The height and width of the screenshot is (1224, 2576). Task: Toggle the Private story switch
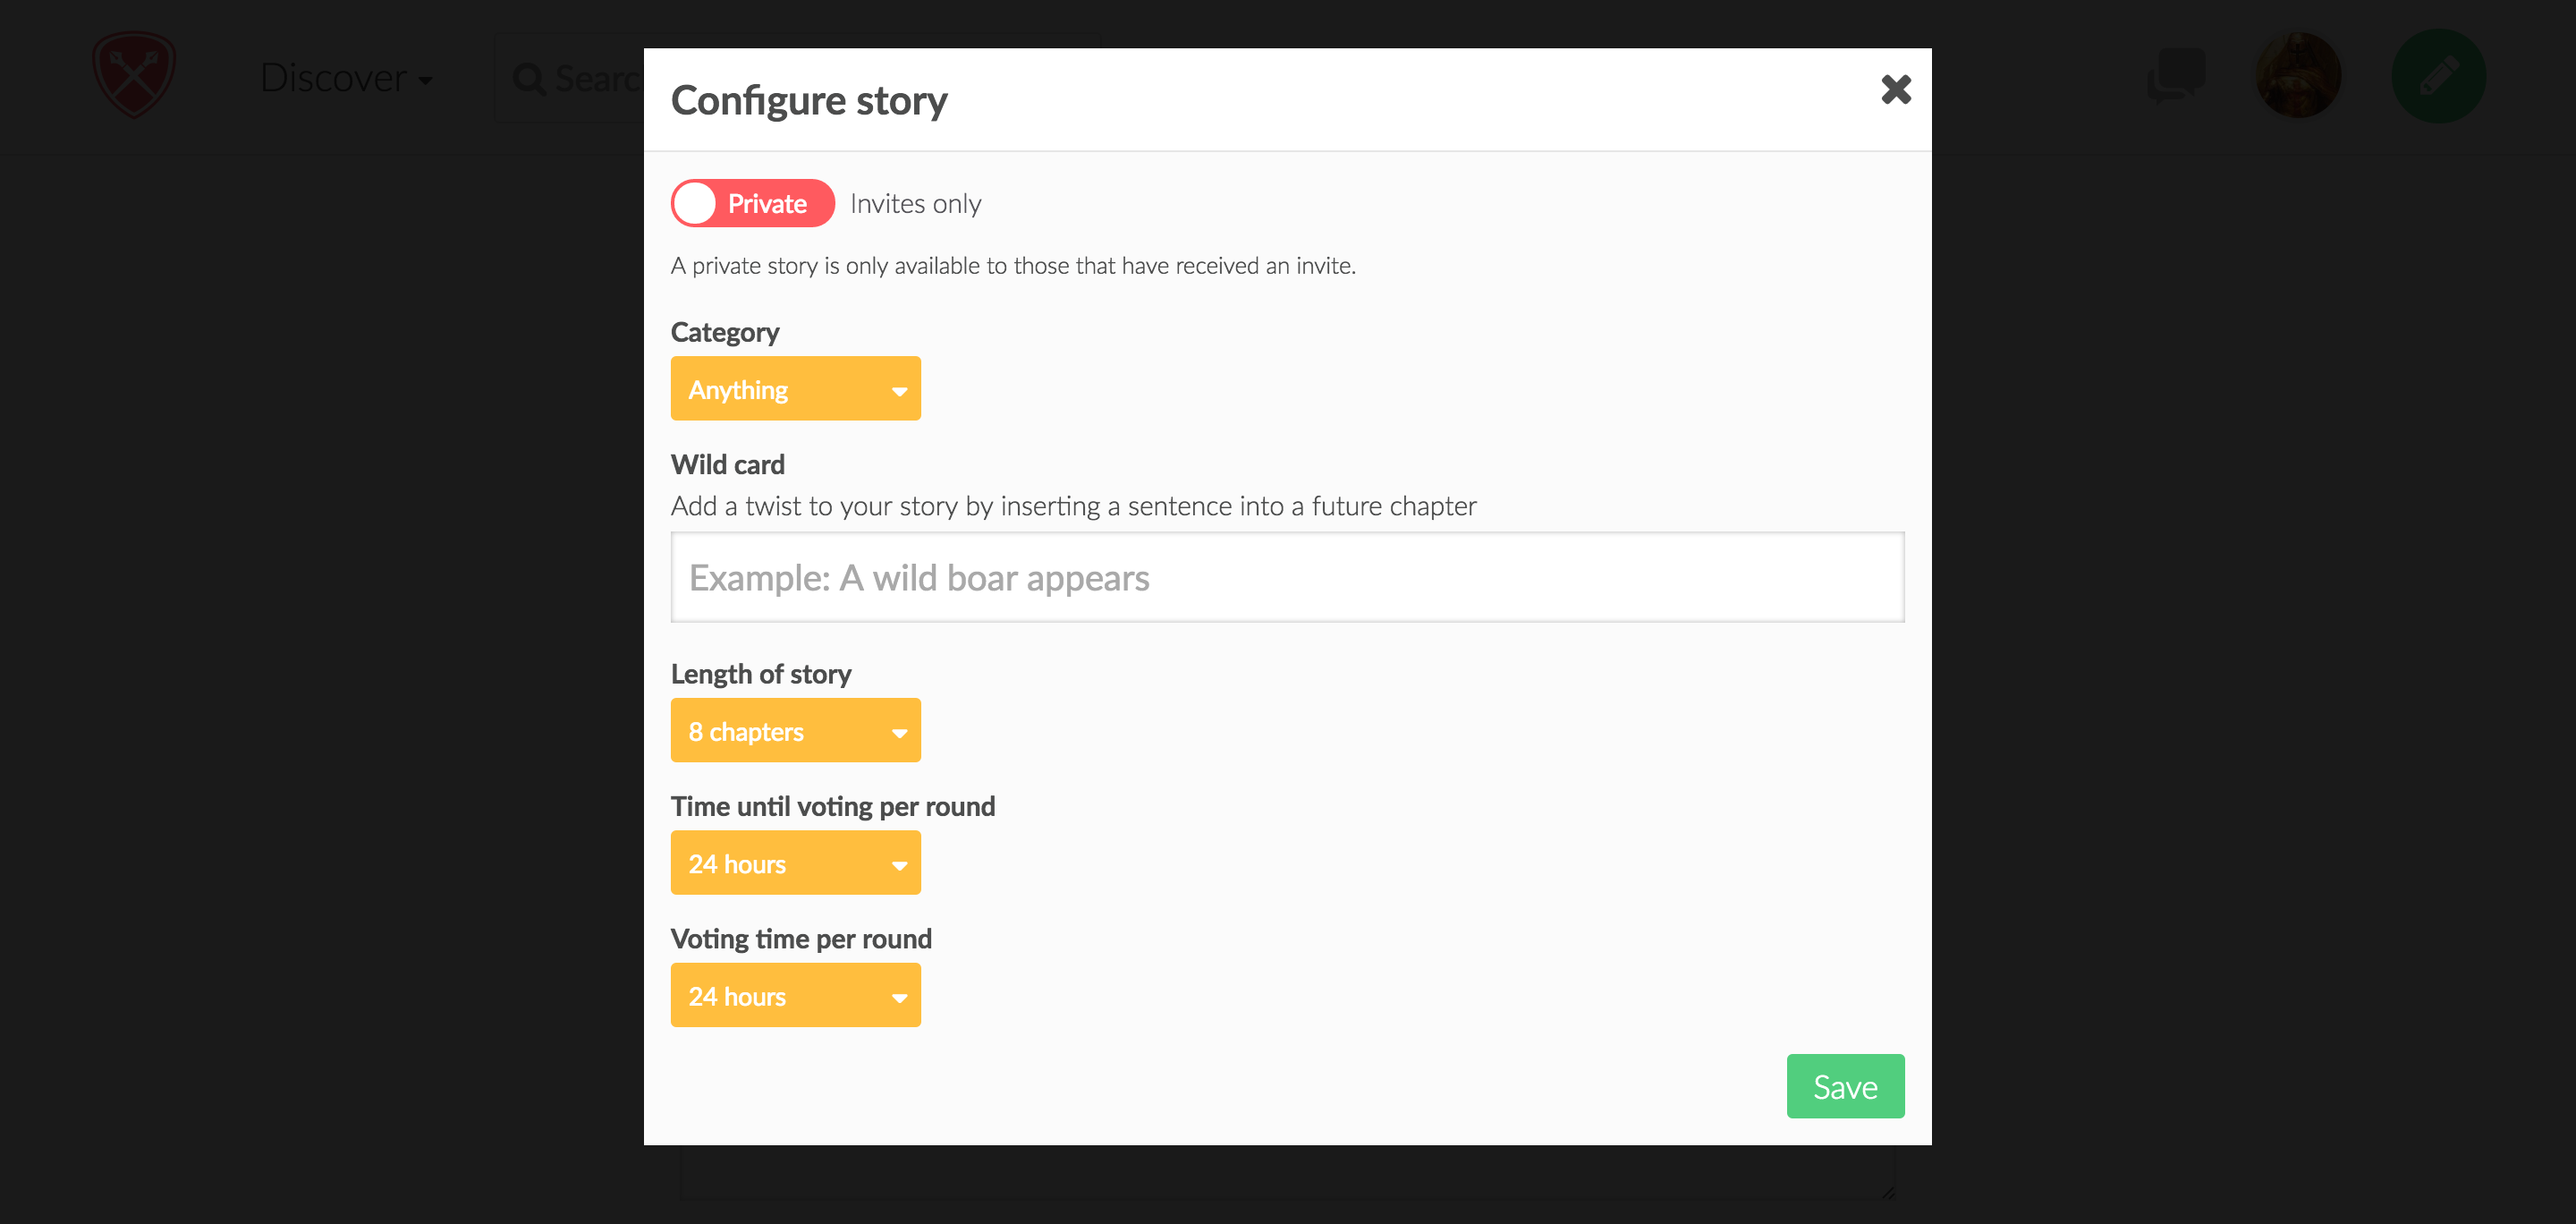tap(752, 203)
